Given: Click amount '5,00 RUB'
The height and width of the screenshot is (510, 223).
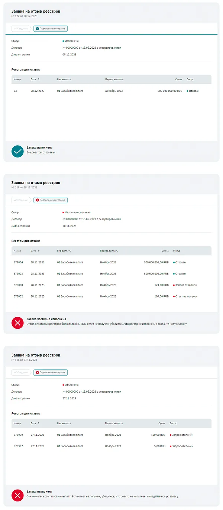Looking at the screenshot, I should 159,446.
